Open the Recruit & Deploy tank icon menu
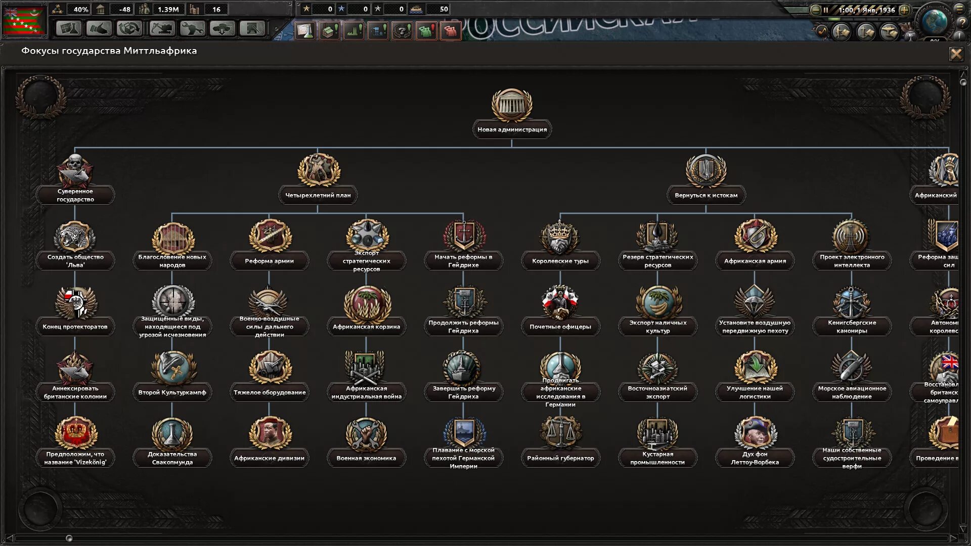This screenshot has height=546, width=971. point(222,28)
